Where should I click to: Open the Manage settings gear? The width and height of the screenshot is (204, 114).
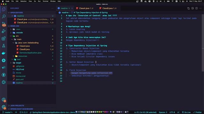point(4,107)
